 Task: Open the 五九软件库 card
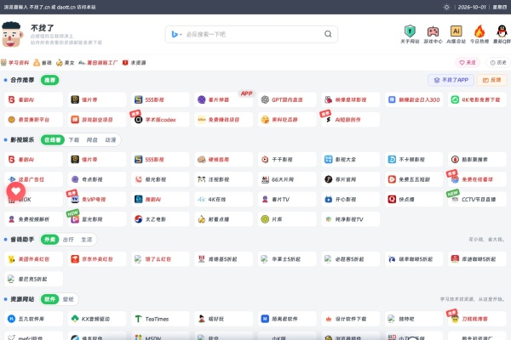click(33, 319)
